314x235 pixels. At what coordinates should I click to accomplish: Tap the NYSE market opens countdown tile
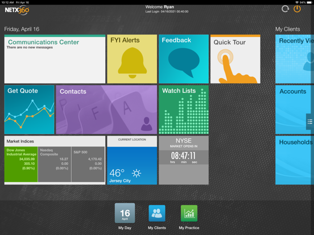(x=184, y=160)
